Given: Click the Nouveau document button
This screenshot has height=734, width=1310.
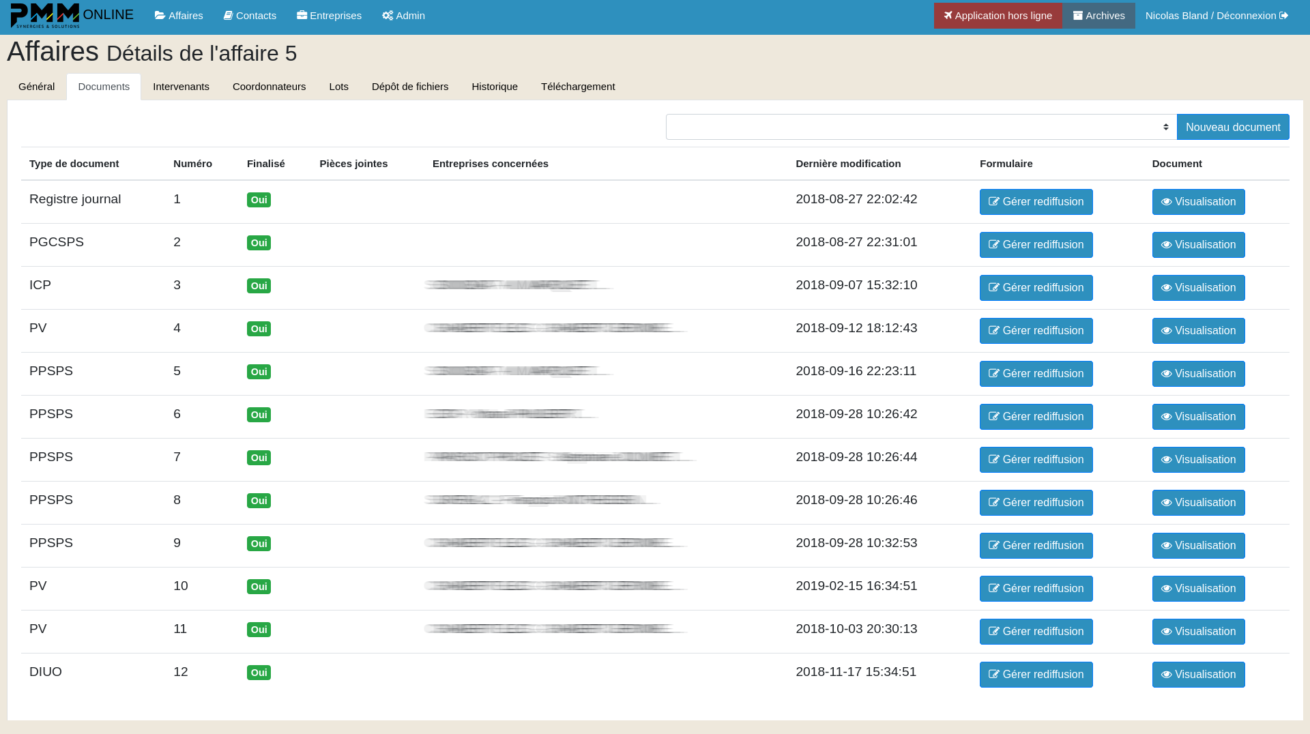Looking at the screenshot, I should pos(1233,127).
